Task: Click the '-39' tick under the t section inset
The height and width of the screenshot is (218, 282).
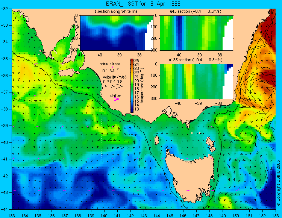Action: click(x=118, y=55)
